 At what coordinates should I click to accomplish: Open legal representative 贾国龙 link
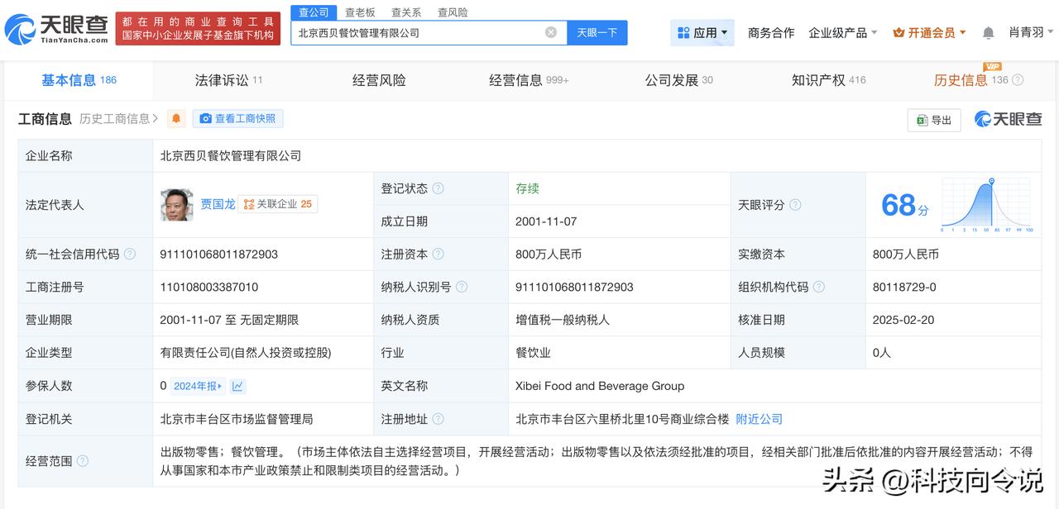(218, 203)
